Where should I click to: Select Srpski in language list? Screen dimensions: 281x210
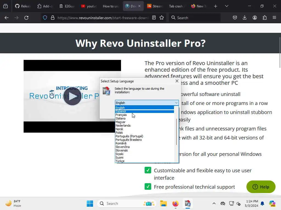[x=145, y=154]
